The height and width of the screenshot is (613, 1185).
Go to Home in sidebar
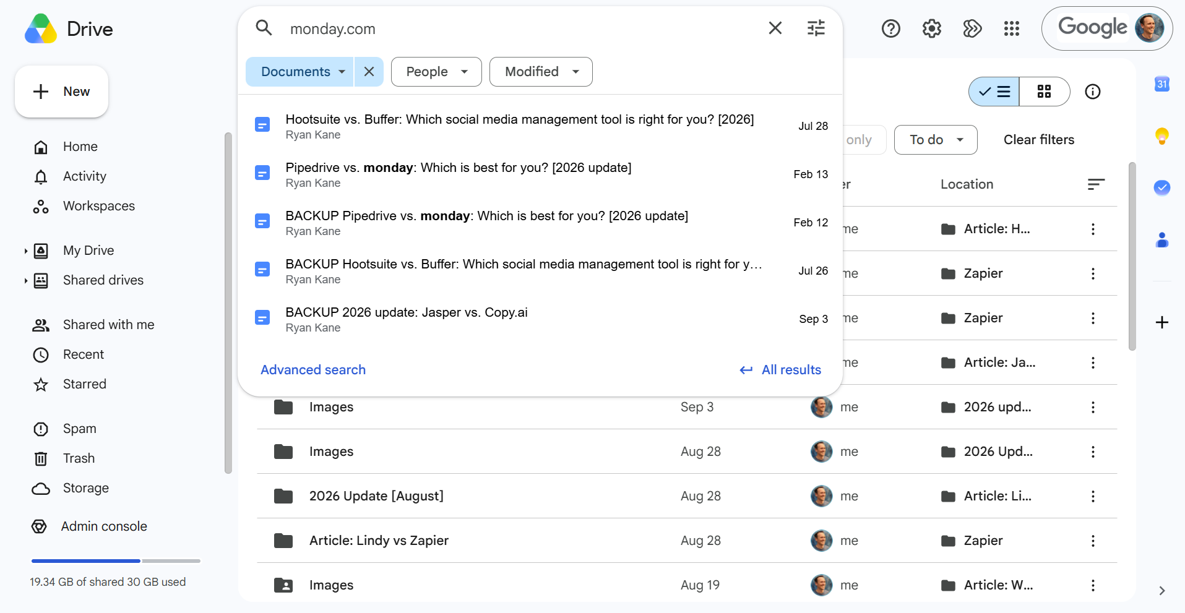[x=80, y=147]
